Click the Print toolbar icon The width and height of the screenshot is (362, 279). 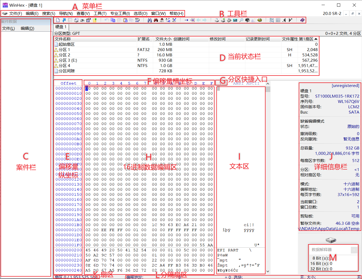click(x=82, y=20)
